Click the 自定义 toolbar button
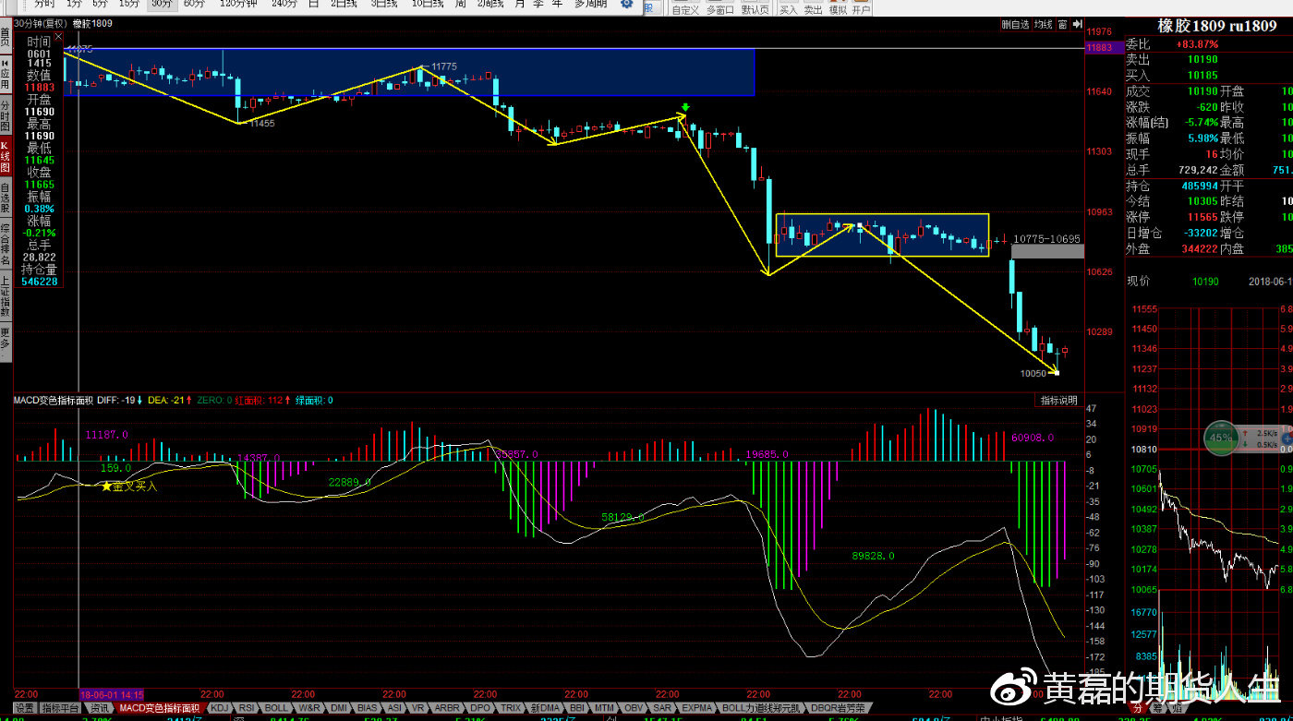The height and width of the screenshot is (721, 1293). coord(685,9)
